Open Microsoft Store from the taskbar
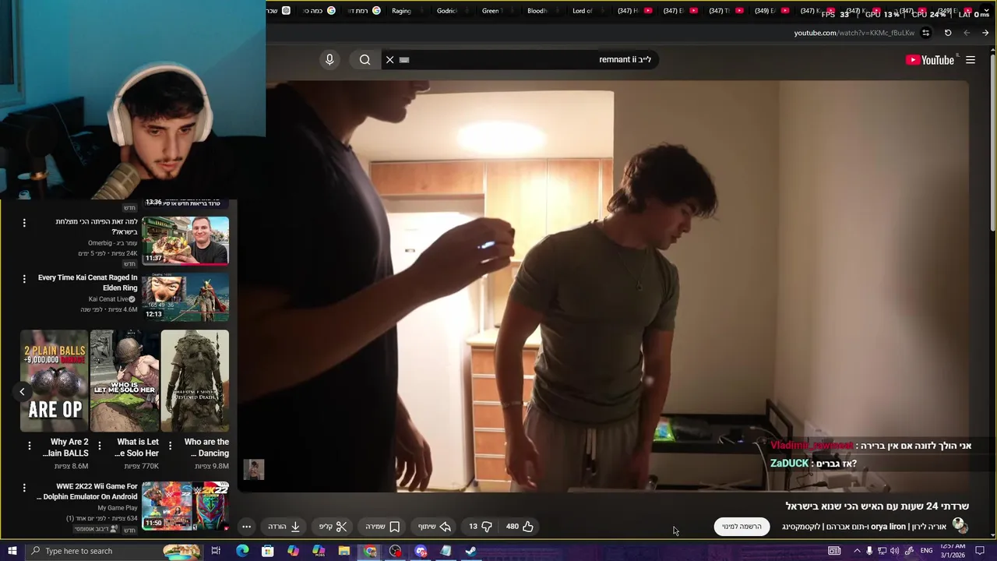997x561 pixels. [x=267, y=551]
